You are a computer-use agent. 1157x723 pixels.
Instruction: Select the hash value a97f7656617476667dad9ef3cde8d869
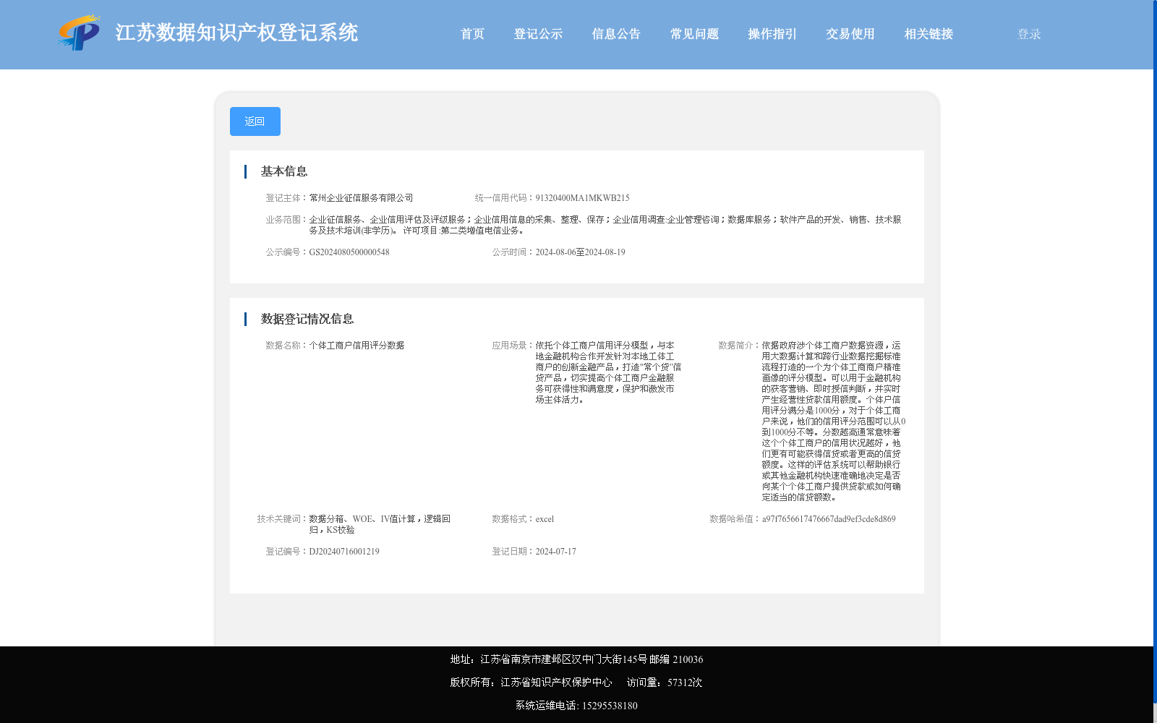tap(829, 519)
